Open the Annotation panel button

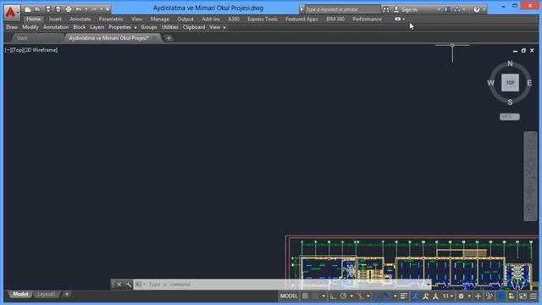[56, 27]
